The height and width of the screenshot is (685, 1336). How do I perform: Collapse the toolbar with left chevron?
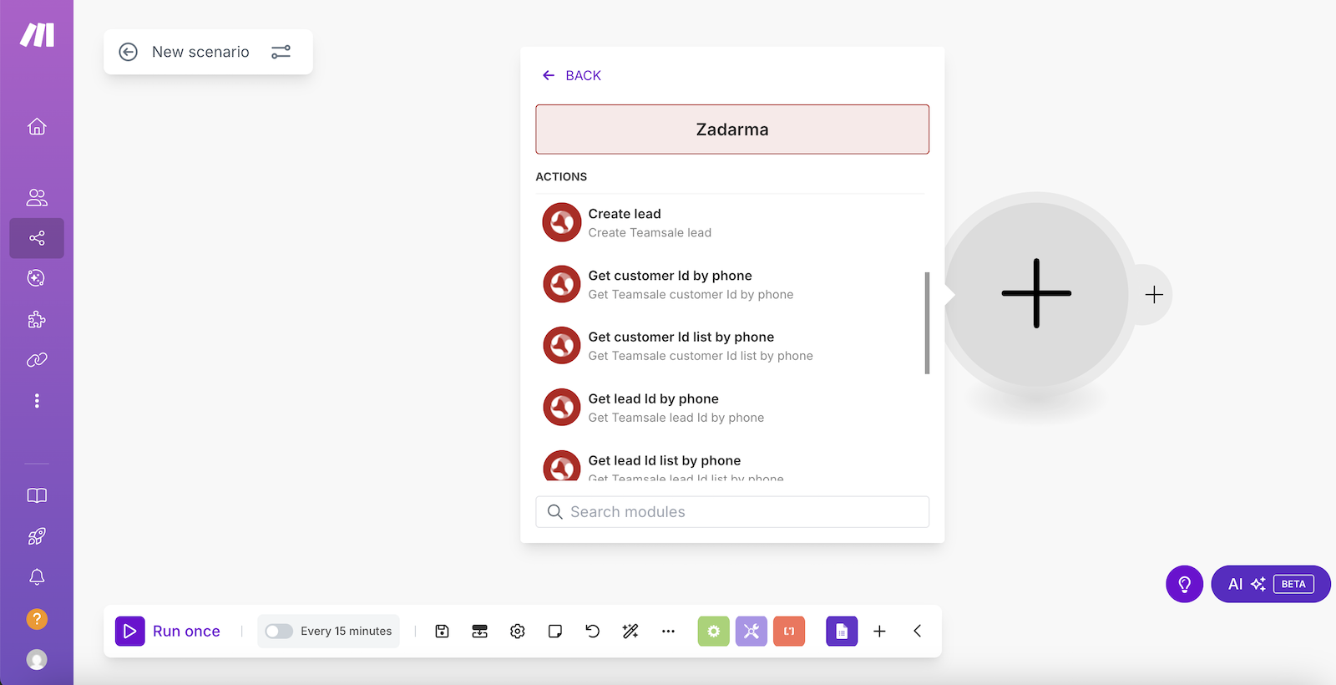[x=917, y=632]
